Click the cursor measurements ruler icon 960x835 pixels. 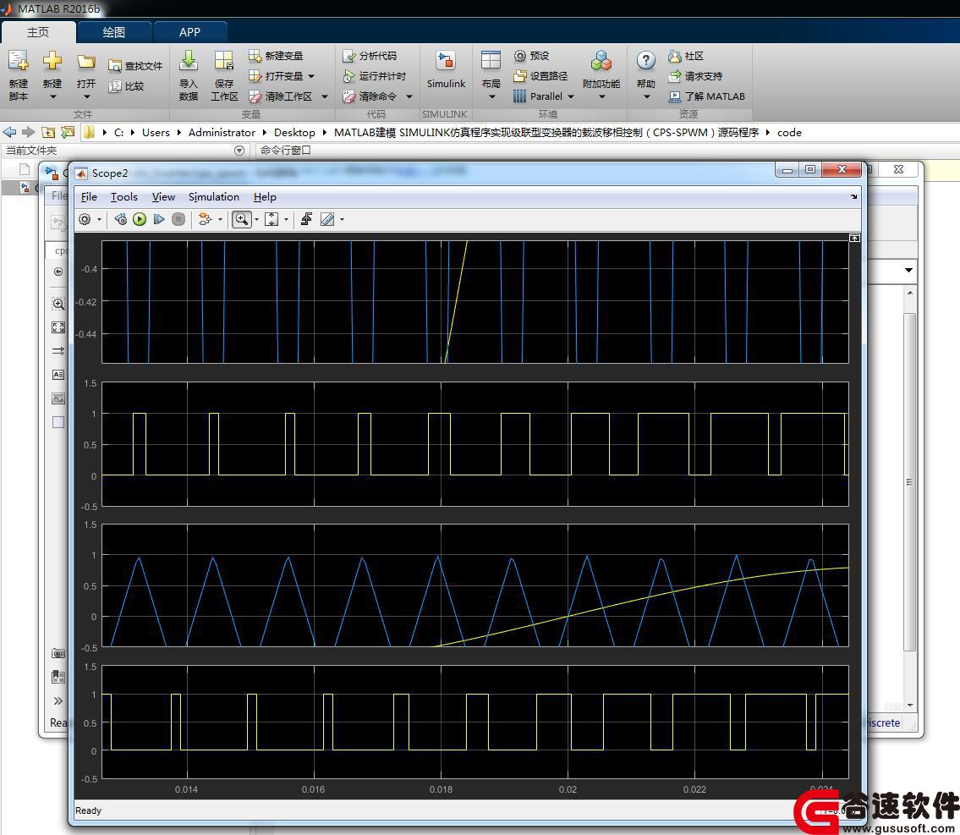point(327,219)
